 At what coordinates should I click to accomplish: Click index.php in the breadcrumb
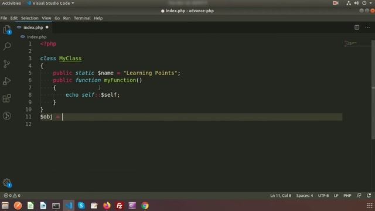[x=36, y=37]
